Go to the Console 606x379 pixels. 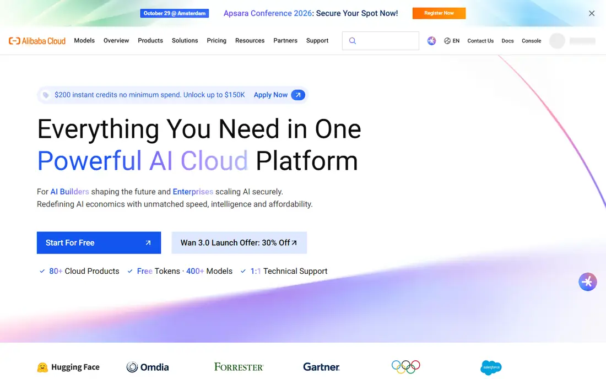pyautogui.click(x=532, y=41)
